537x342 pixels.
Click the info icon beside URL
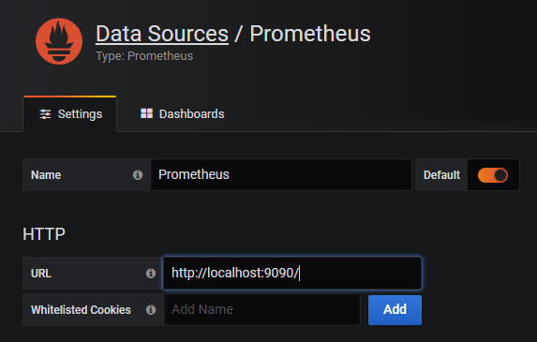[151, 274]
